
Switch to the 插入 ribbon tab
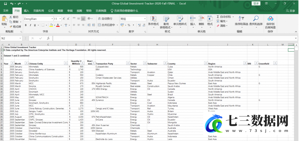[x=27, y=11]
